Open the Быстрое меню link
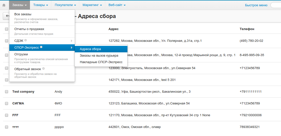The width and height of the screenshot is (281, 136). click(x=256, y=5)
